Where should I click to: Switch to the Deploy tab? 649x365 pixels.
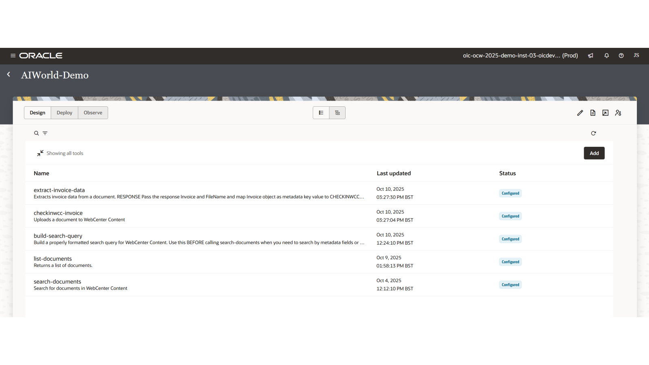(64, 112)
